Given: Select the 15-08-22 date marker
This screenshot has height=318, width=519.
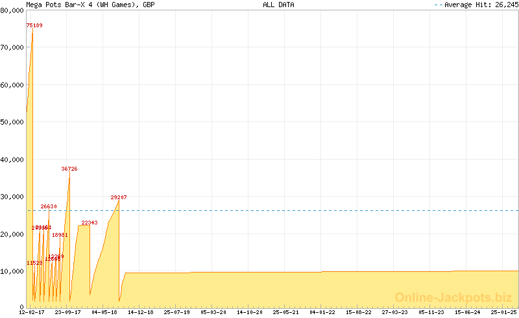Looking at the screenshot, I should pos(359,312).
